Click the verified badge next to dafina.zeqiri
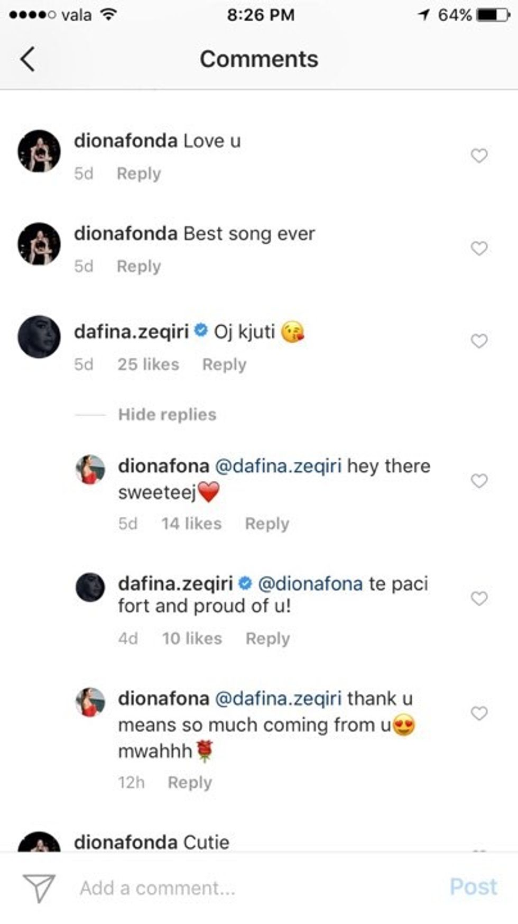518x924 pixels. tap(201, 329)
